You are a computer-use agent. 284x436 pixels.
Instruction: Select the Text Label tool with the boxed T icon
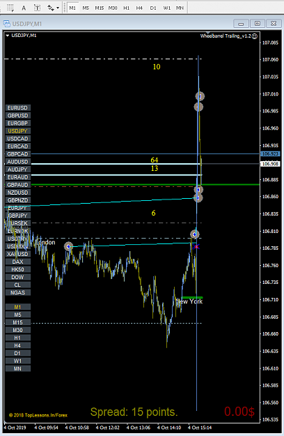37,8
